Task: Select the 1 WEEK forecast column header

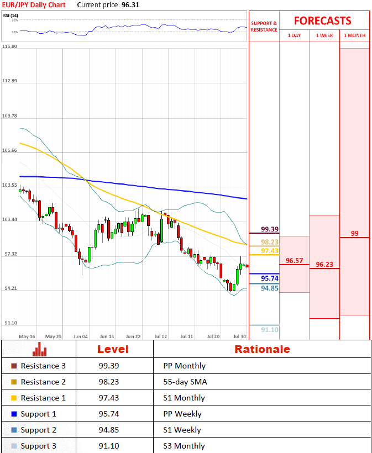Action: tap(324, 35)
